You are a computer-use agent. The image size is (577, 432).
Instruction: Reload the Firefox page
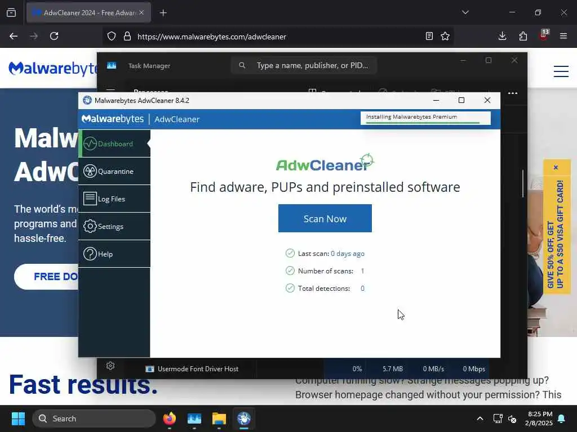pos(54,36)
